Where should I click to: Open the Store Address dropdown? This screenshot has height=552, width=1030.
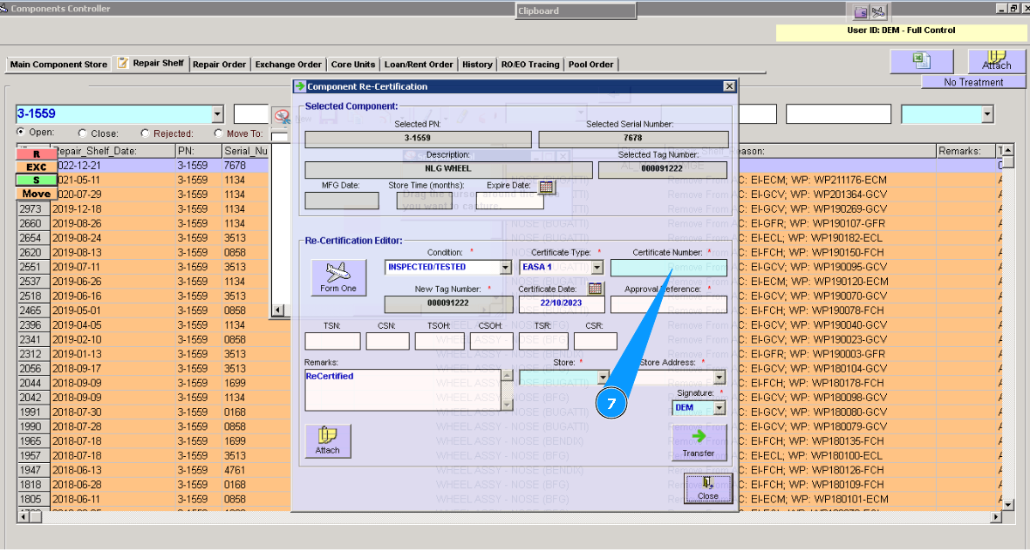[x=720, y=378]
